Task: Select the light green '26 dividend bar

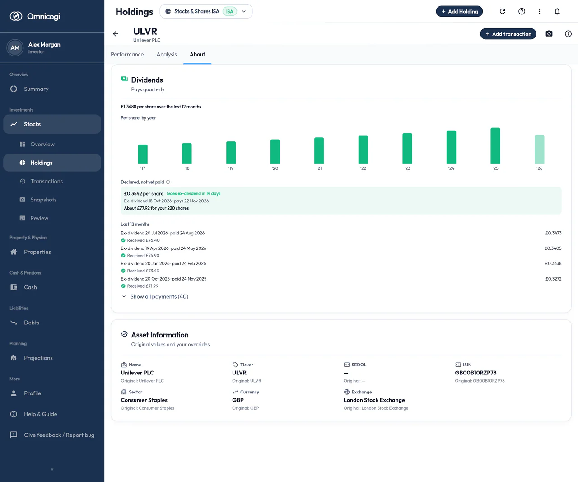Action: point(539,149)
